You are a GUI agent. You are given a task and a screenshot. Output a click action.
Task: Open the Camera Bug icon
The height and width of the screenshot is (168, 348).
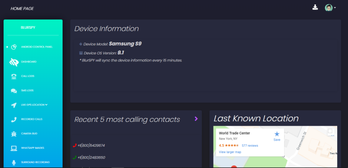pyautogui.click(x=14, y=134)
